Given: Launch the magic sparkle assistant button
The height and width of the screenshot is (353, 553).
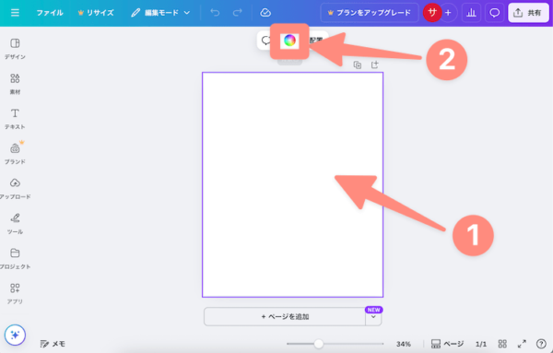Looking at the screenshot, I should pyautogui.click(x=15, y=335).
